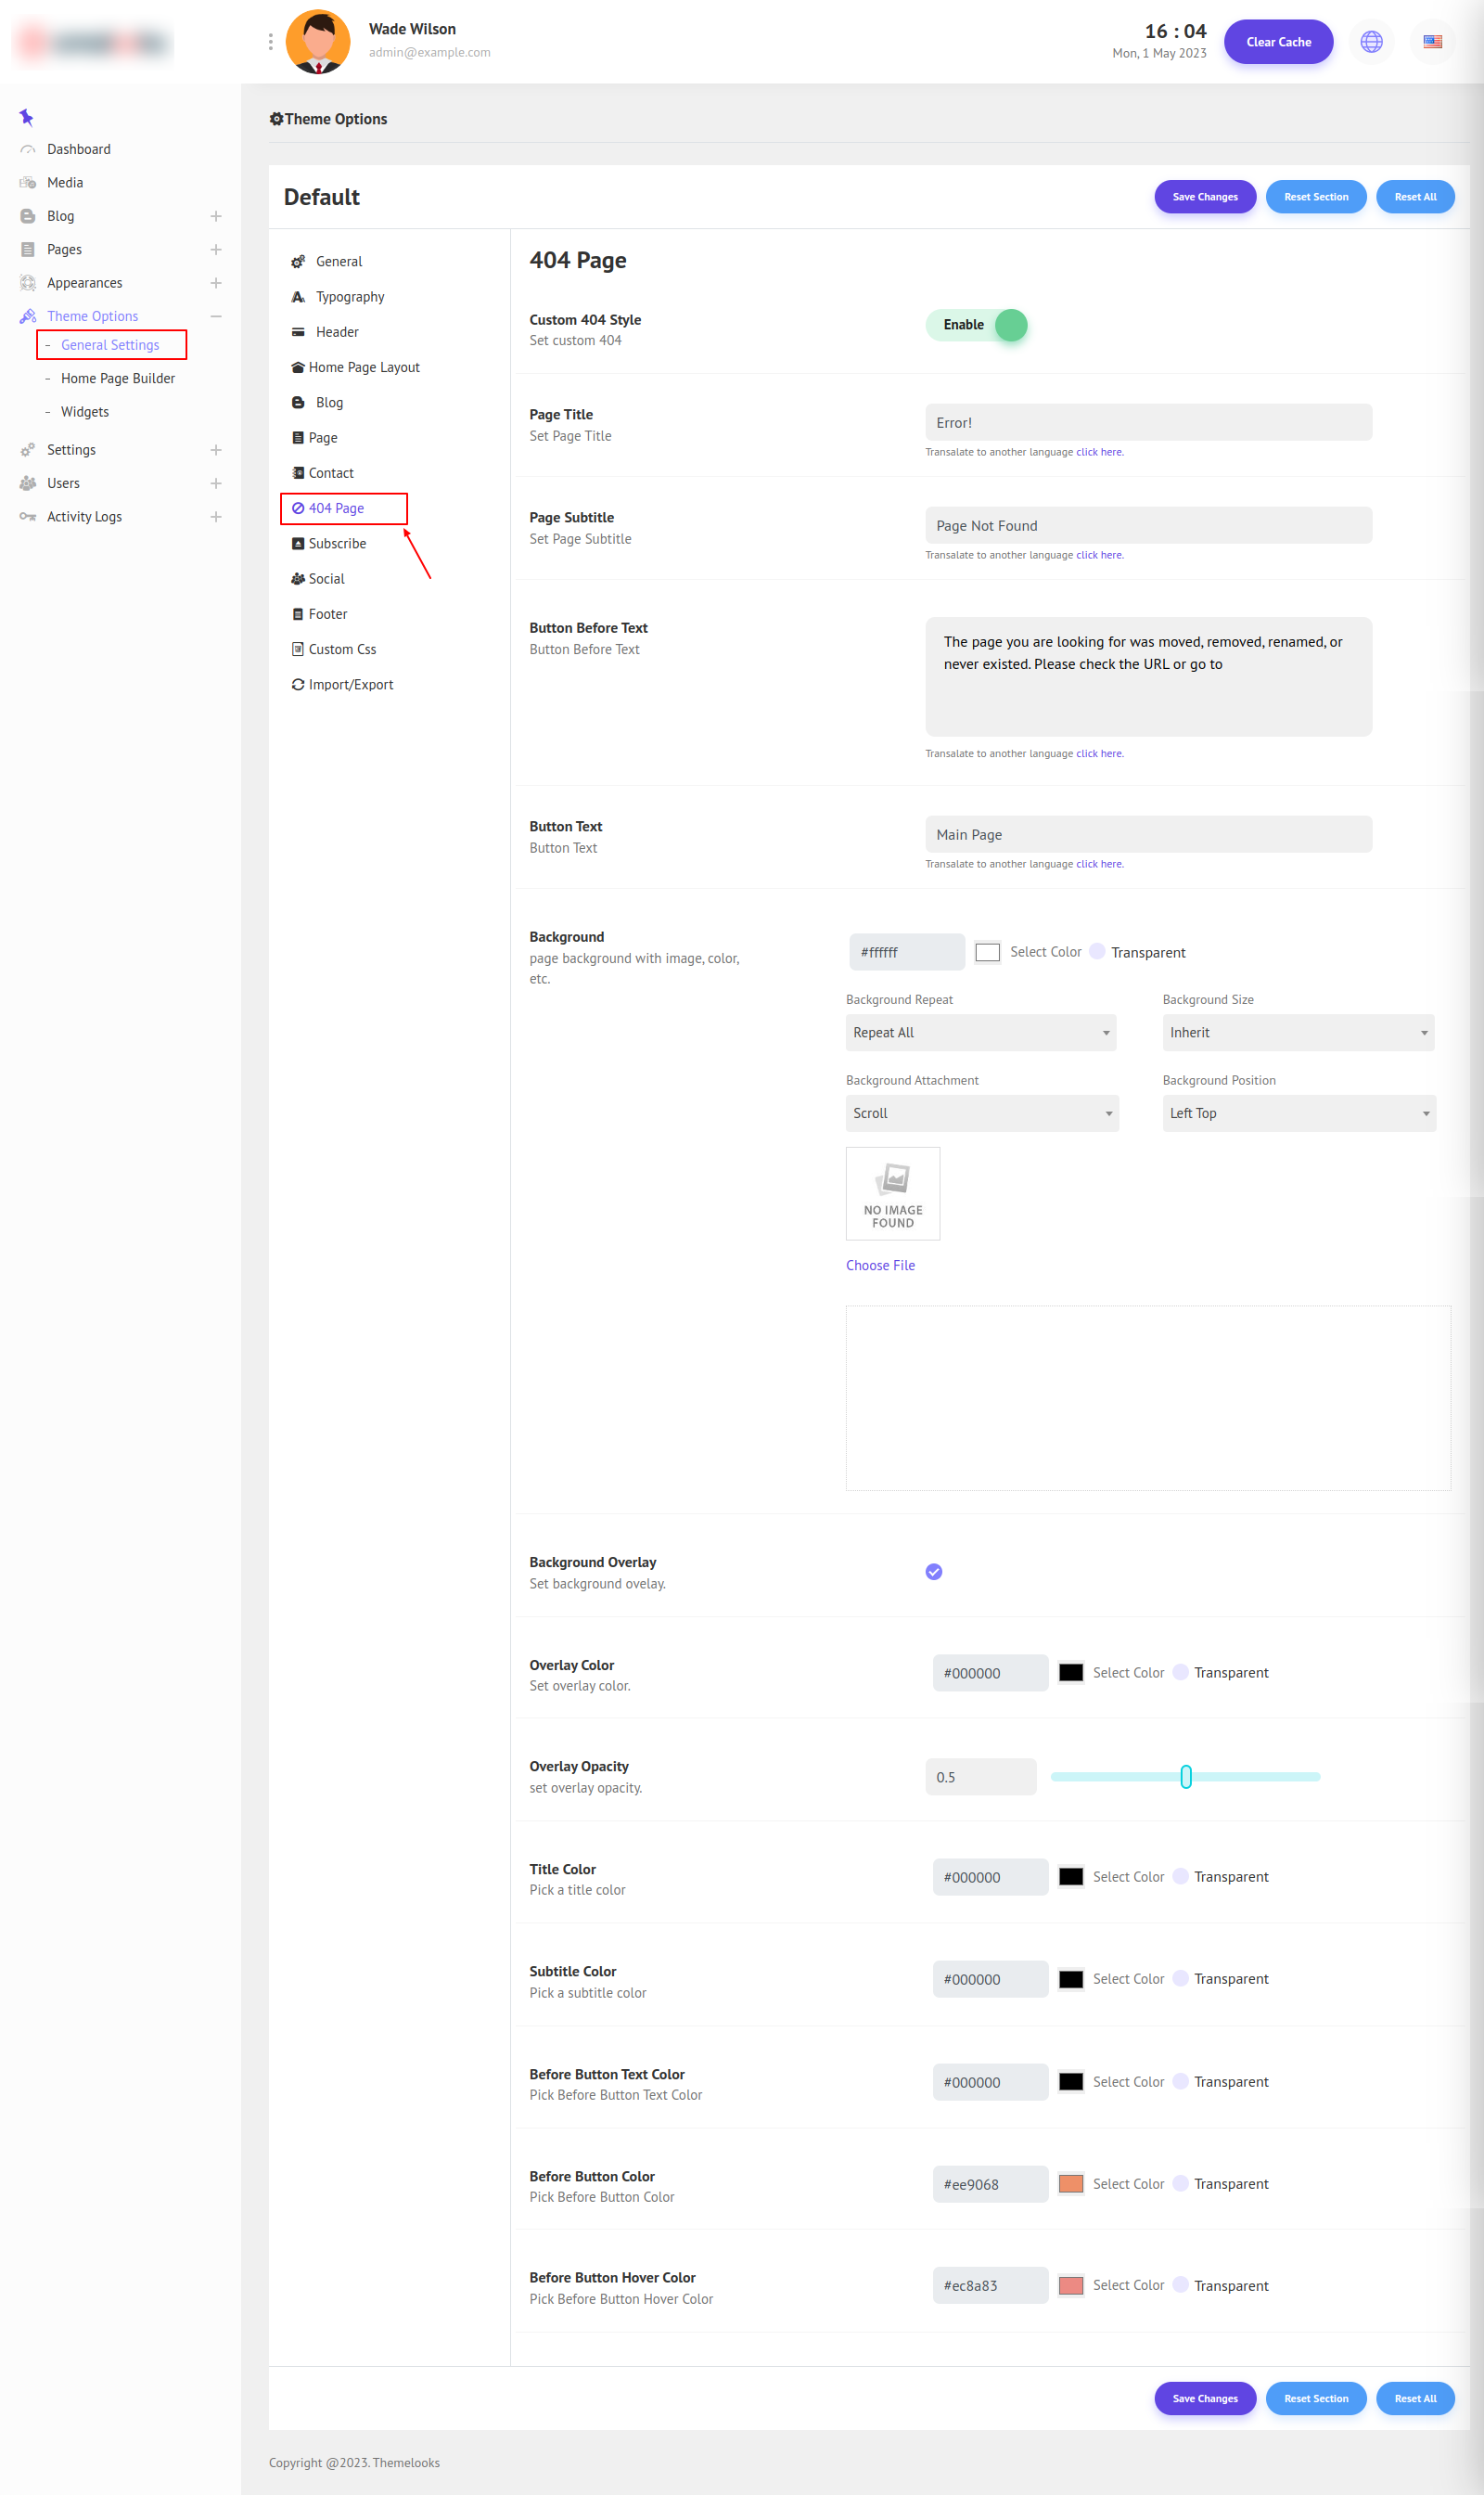Switch to the Footer options section
Image resolution: width=1484 pixels, height=2495 pixels.
327,614
